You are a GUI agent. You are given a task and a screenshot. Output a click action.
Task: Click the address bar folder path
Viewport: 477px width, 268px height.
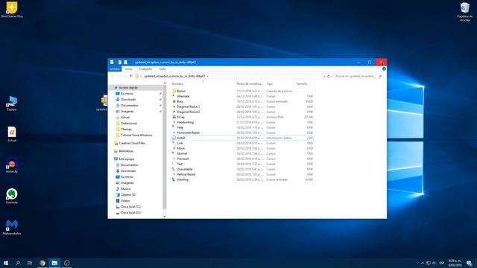174,76
